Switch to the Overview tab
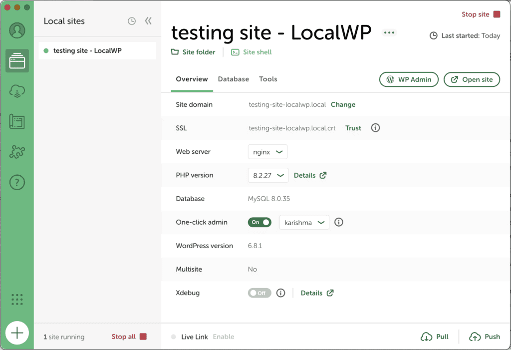Screen dimensions: 511x350 pos(192,79)
